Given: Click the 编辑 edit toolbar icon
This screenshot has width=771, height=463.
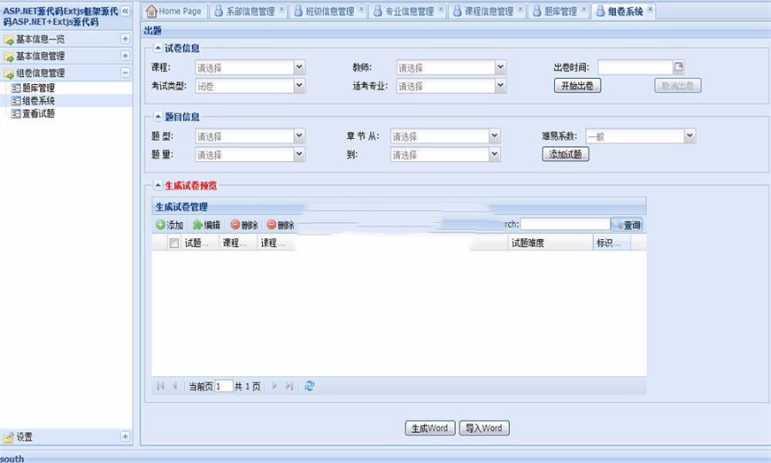Looking at the screenshot, I should click(198, 225).
